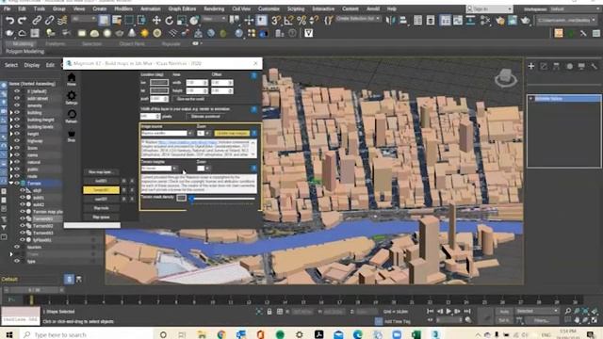Open the Customize menu

pyautogui.click(x=269, y=8)
